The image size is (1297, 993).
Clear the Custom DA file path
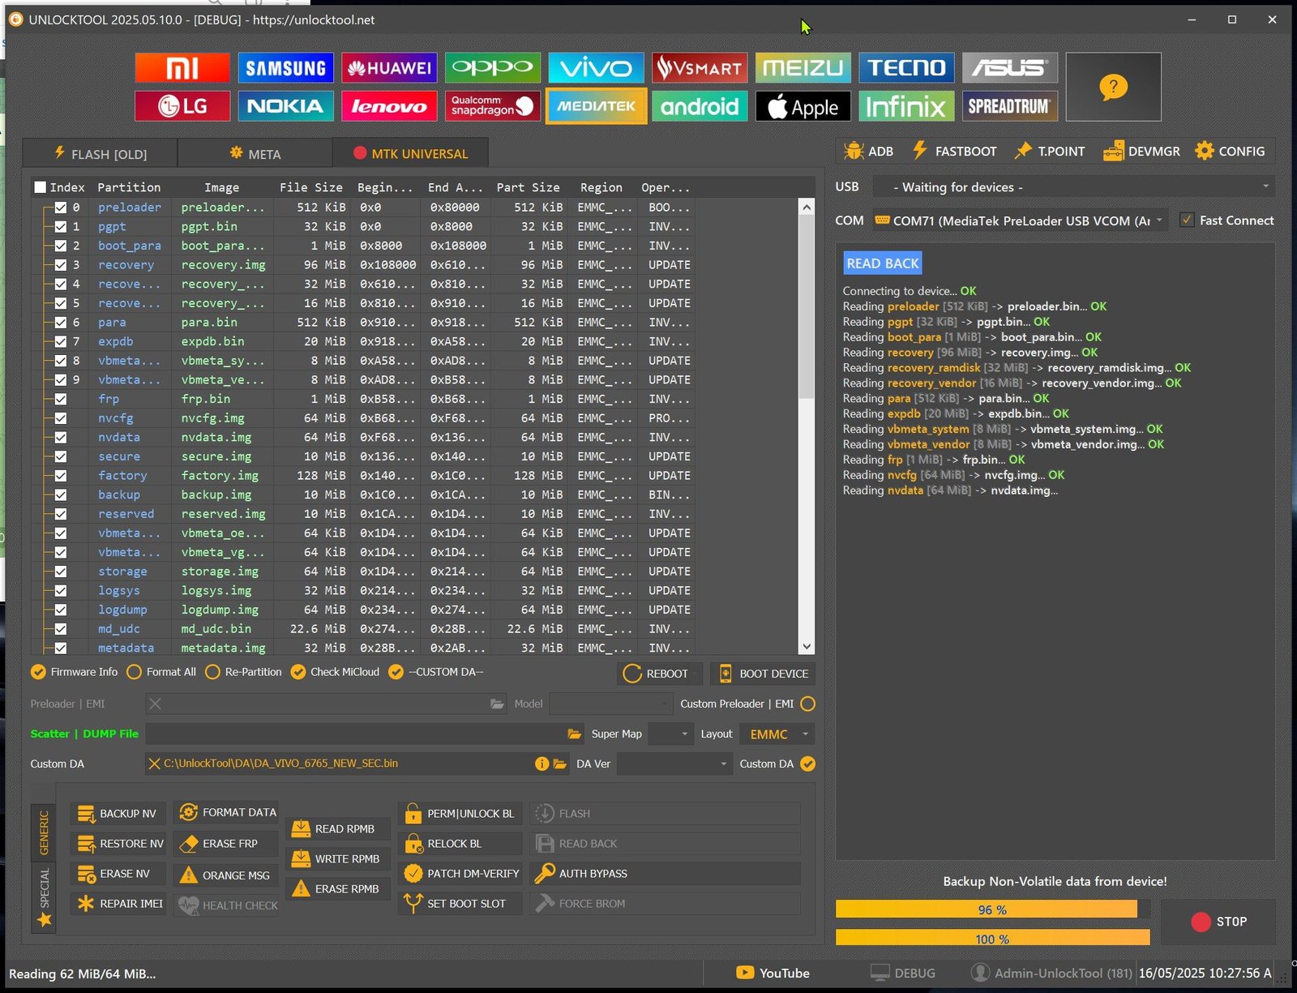coord(154,764)
